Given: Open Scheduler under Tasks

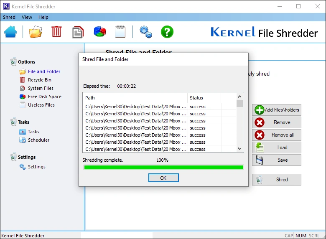Looking at the screenshot, I should (x=38, y=140).
